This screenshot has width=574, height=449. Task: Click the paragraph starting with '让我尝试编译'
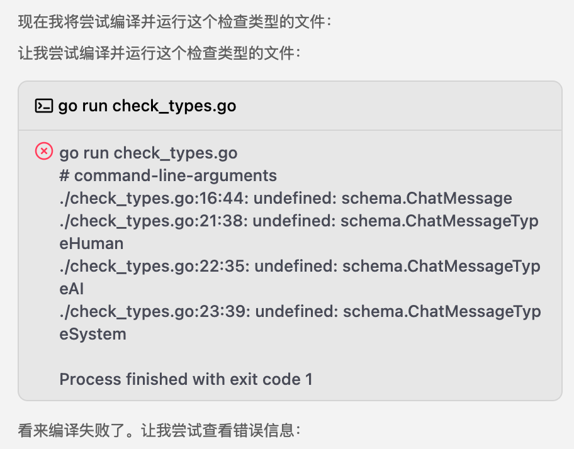(159, 53)
